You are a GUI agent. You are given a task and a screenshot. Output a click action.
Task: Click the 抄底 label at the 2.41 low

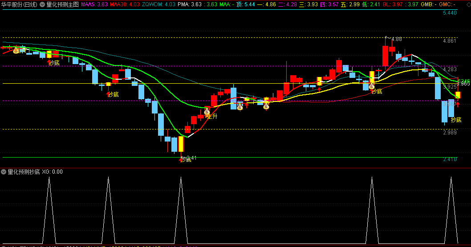point(186,160)
